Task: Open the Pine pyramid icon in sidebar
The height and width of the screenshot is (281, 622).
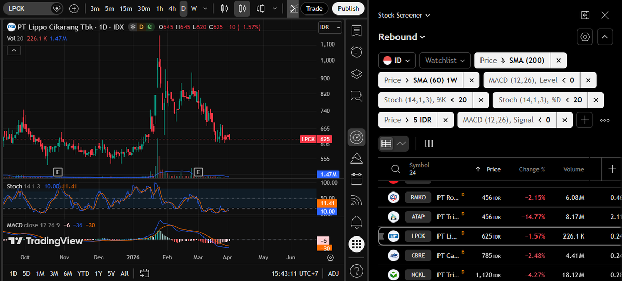Action: point(357,157)
